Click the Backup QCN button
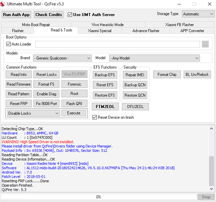The height and width of the screenshot is (202, 216). [x=135, y=85]
